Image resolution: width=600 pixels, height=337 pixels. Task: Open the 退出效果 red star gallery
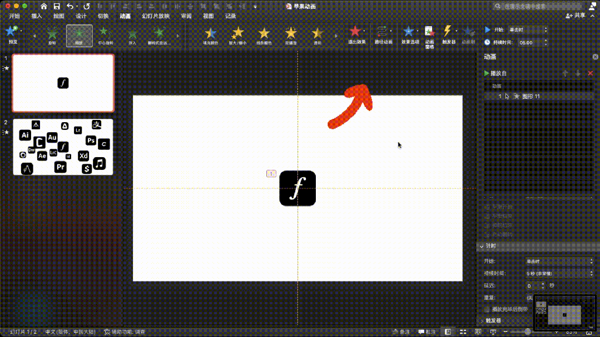(356, 35)
